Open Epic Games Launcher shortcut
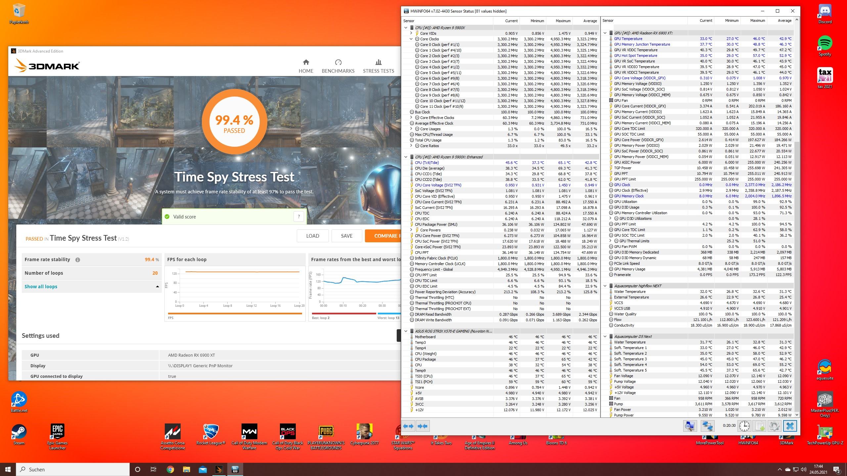Screen dimensions: 847x476 pos(57,436)
